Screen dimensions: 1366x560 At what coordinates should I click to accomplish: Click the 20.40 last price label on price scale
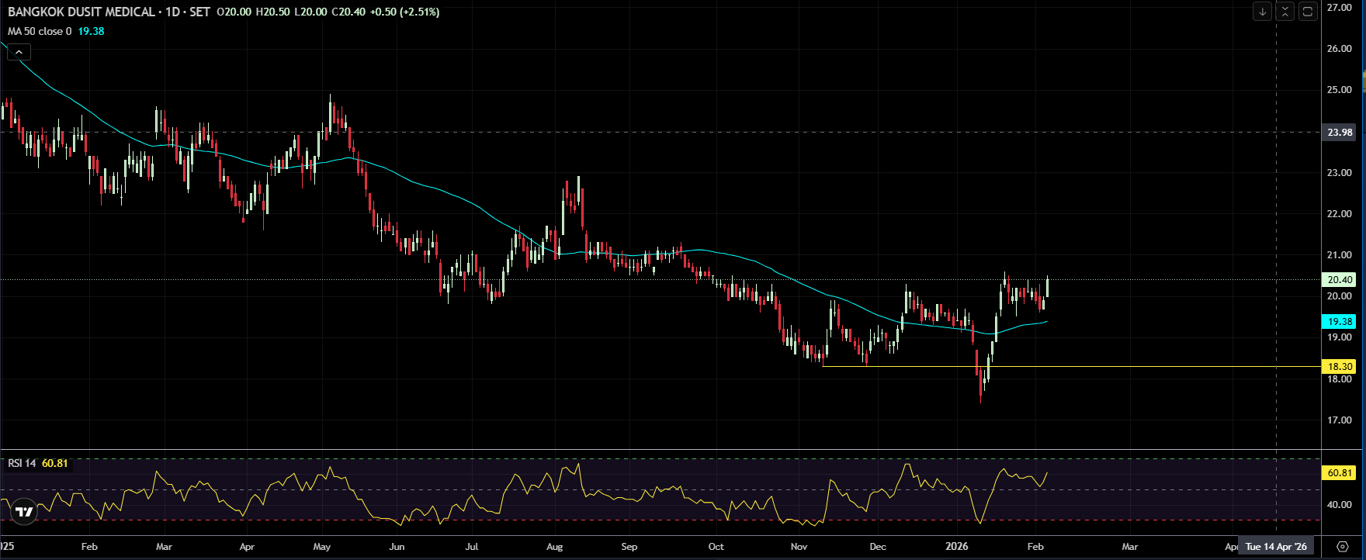pyautogui.click(x=1340, y=280)
